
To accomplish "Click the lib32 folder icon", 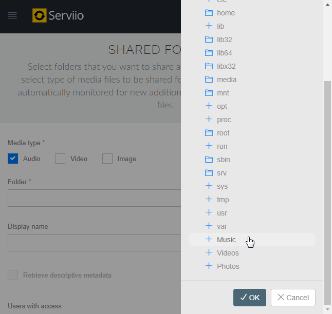I will (x=209, y=40).
